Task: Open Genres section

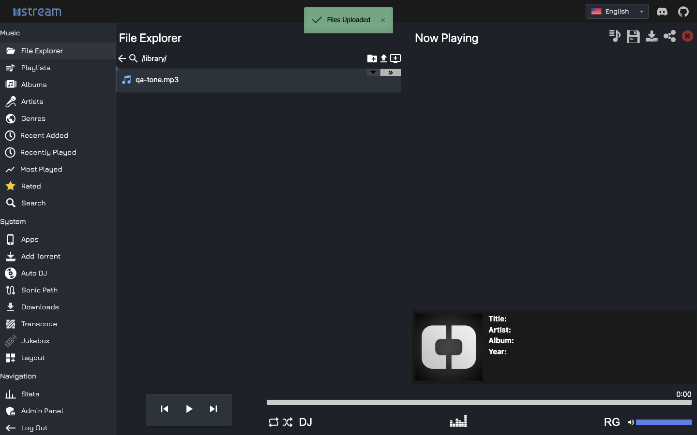Action: (x=58, y=118)
